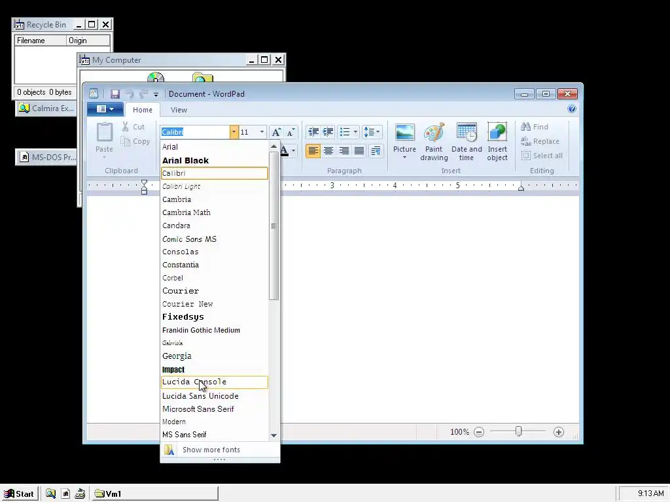
Task: Click the Calmira Ex... minimized window
Action: coord(46,109)
